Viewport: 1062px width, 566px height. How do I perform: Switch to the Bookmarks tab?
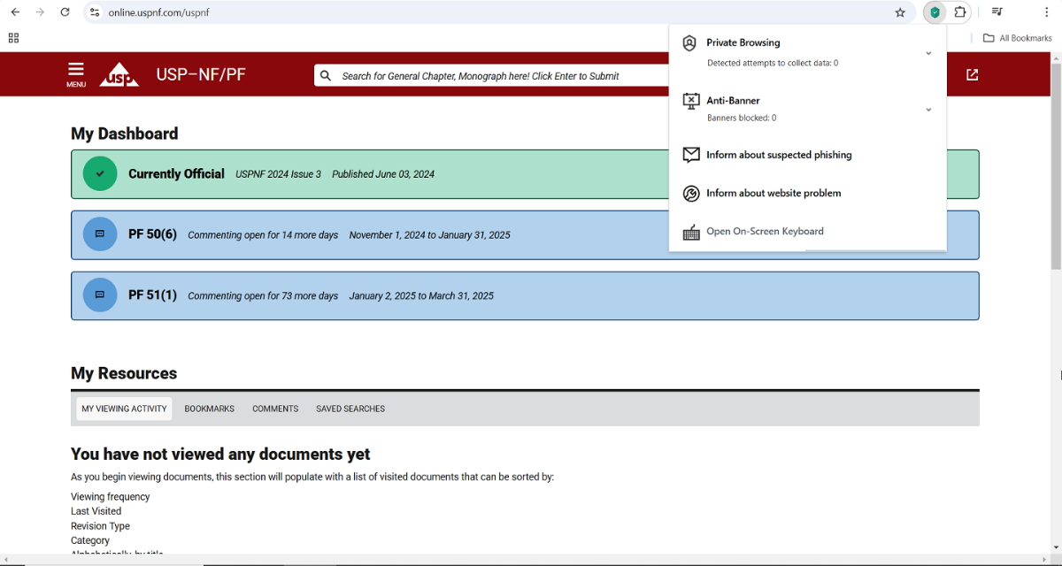click(x=210, y=409)
